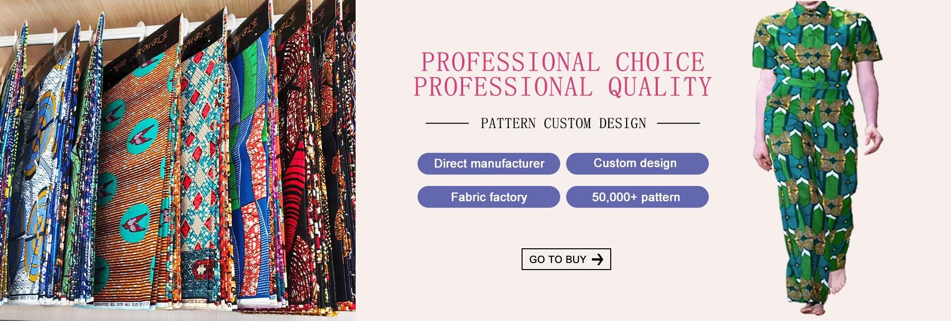Viewport: 951px width, 321px height.
Task: Click the PATTERN CUSTOM DESIGN subtitle
Action: tap(563, 123)
